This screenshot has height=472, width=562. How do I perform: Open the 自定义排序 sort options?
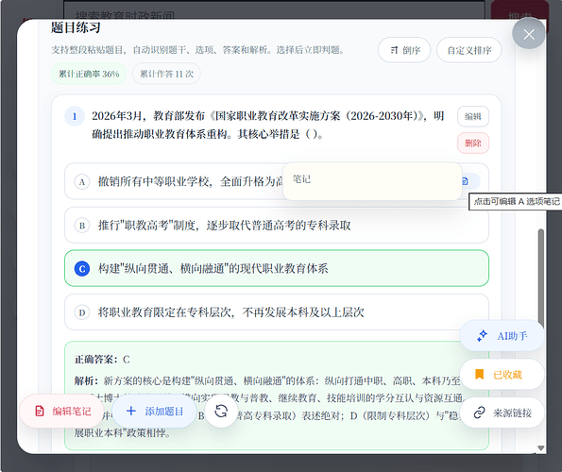(x=468, y=50)
